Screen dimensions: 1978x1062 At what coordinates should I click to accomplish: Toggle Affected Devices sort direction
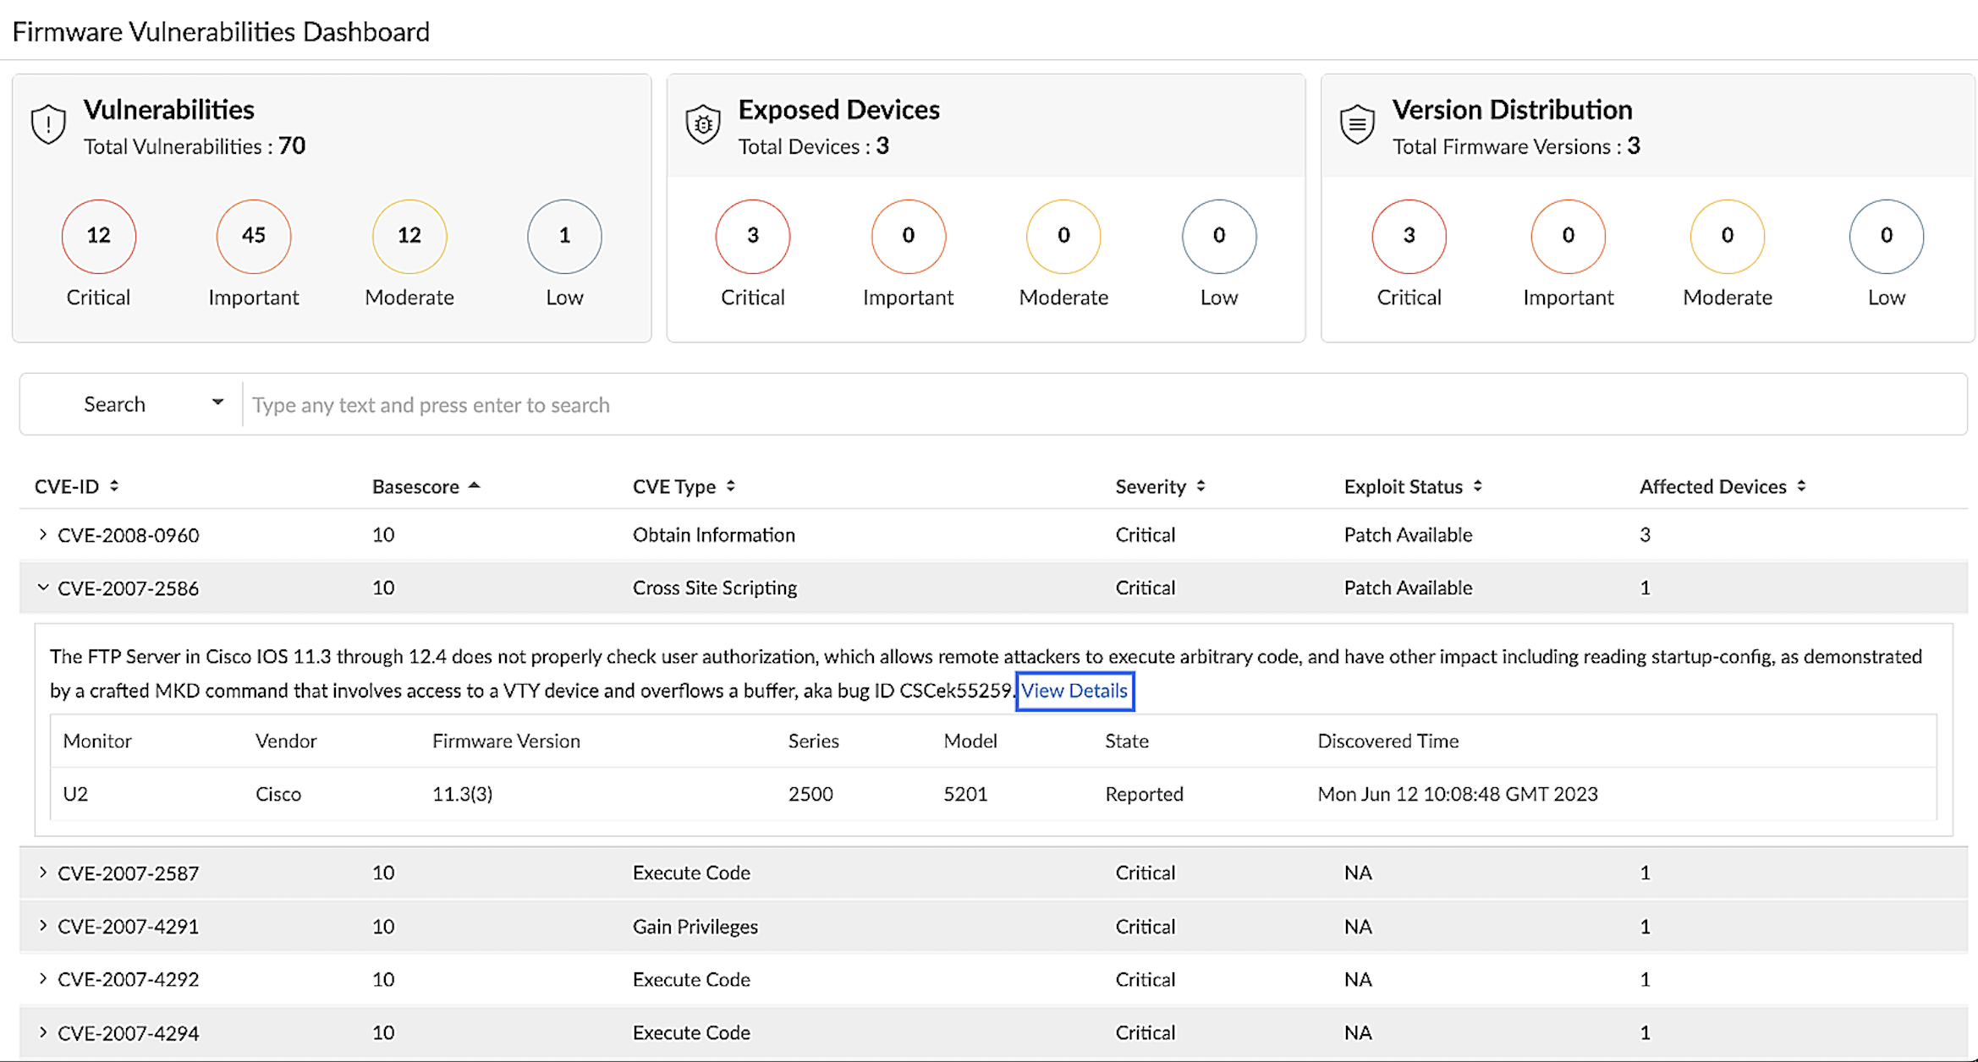(x=1803, y=486)
